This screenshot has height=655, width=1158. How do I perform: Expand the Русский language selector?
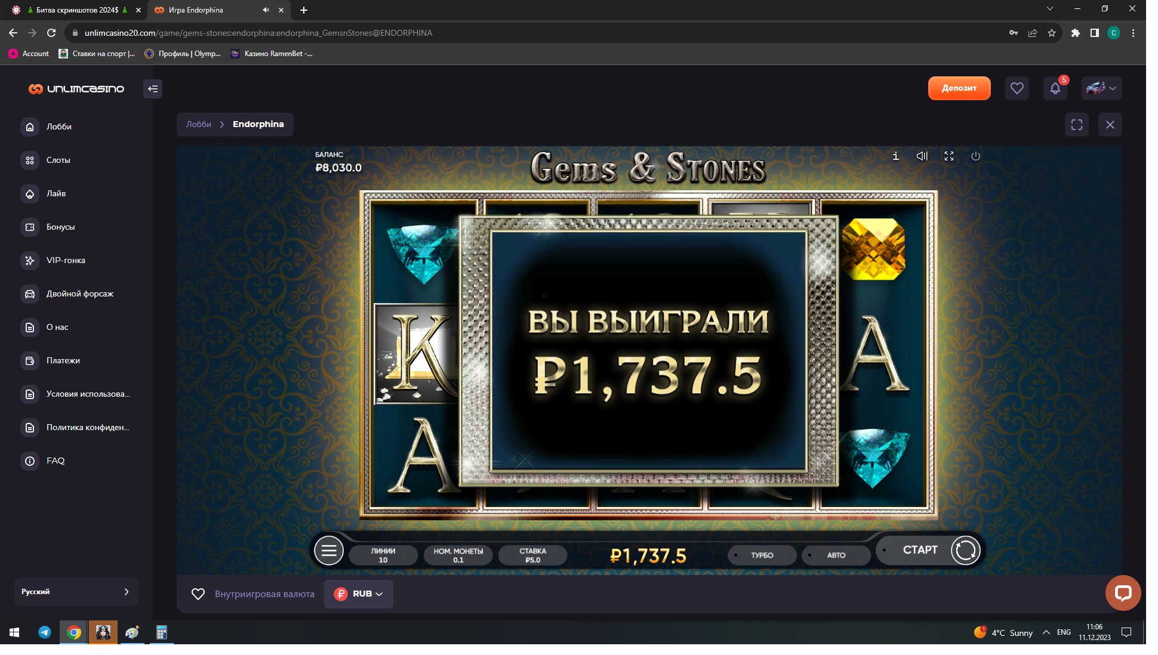pyautogui.click(x=76, y=592)
